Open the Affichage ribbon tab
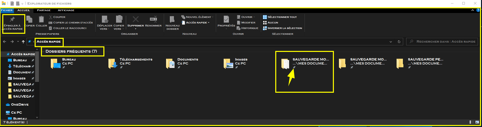Viewport: 482px width, 127px height. point(66,10)
